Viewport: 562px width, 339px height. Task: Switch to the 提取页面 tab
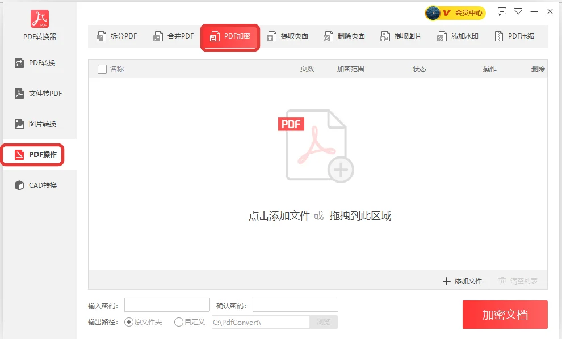(287, 36)
